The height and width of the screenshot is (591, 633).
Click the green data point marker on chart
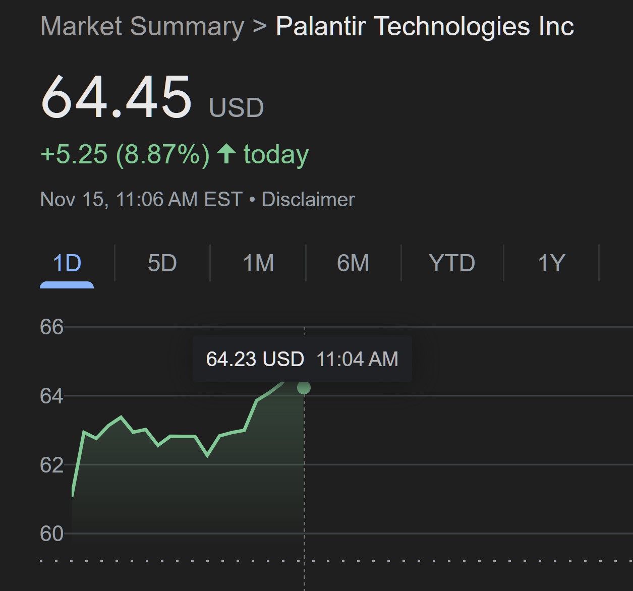[304, 388]
